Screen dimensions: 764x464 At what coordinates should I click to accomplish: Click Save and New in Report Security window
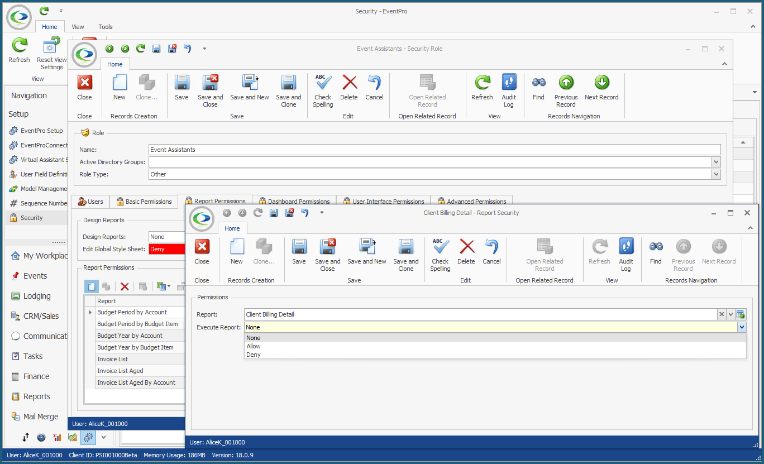click(366, 252)
